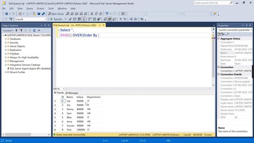Click Activity Monitor icon in Object Explorer

(39, 31)
